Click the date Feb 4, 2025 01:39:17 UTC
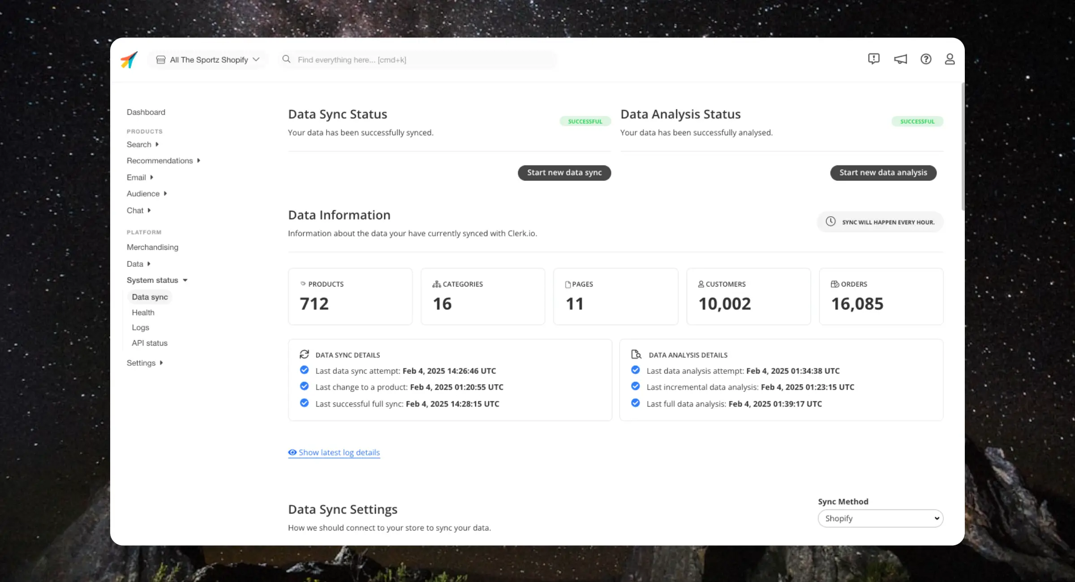Image resolution: width=1075 pixels, height=582 pixels. (775, 404)
